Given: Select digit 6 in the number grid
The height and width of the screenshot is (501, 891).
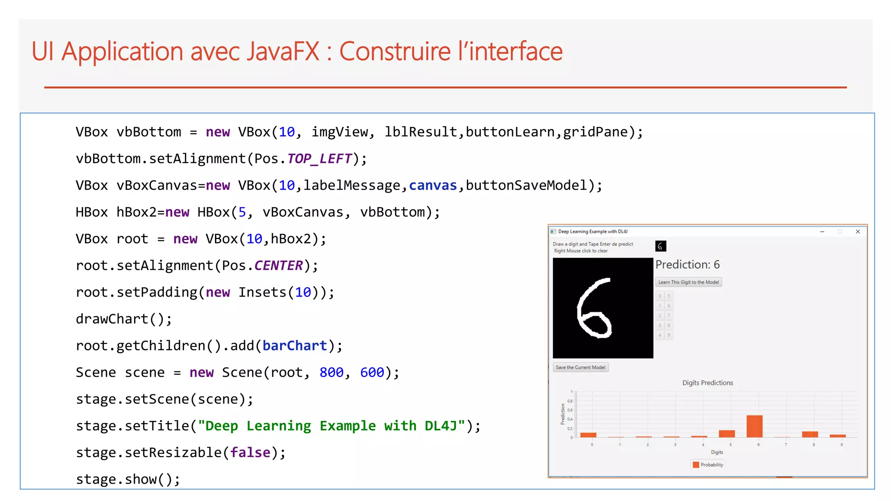Looking at the screenshot, I should [669, 306].
